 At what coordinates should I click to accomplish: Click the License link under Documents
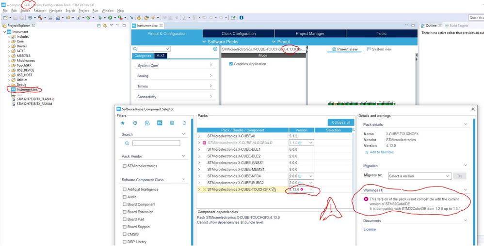pyautogui.click(x=370, y=230)
